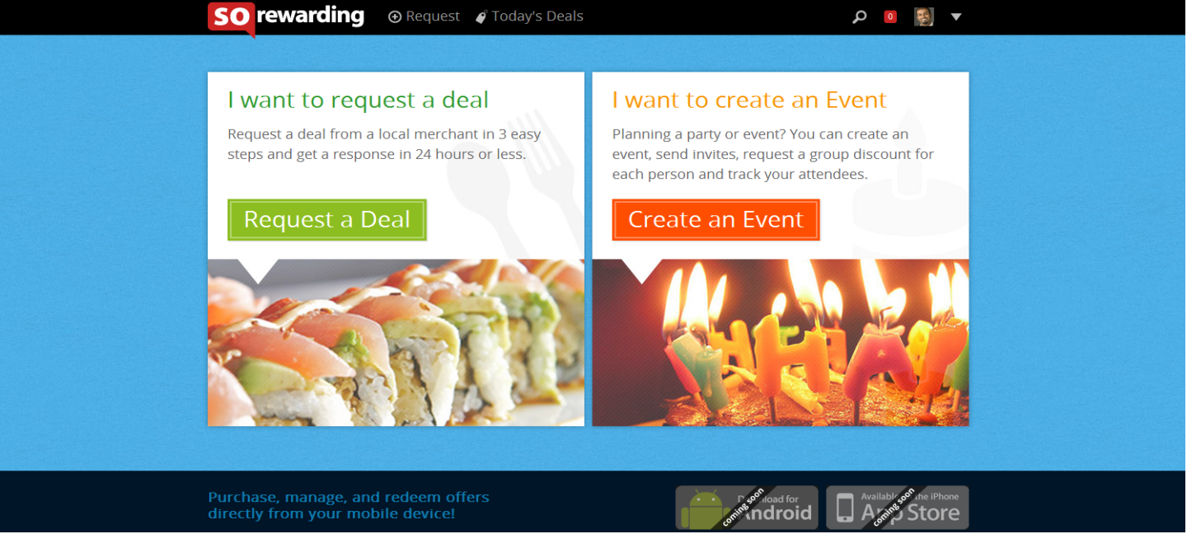The height and width of the screenshot is (534, 1187).
Task: Click the "I want to request a deal" heading
Action: [x=359, y=101]
